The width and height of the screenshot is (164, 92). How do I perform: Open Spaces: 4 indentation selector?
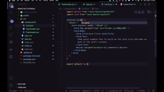(x=87, y=91)
